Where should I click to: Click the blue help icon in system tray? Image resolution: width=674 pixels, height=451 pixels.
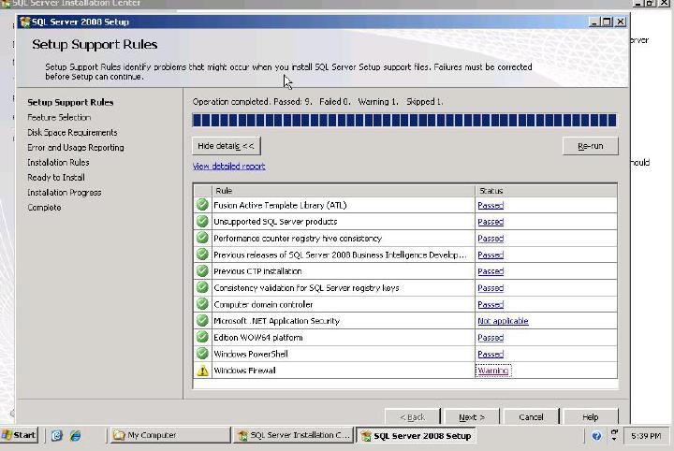pyautogui.click(x=596, y=436)
